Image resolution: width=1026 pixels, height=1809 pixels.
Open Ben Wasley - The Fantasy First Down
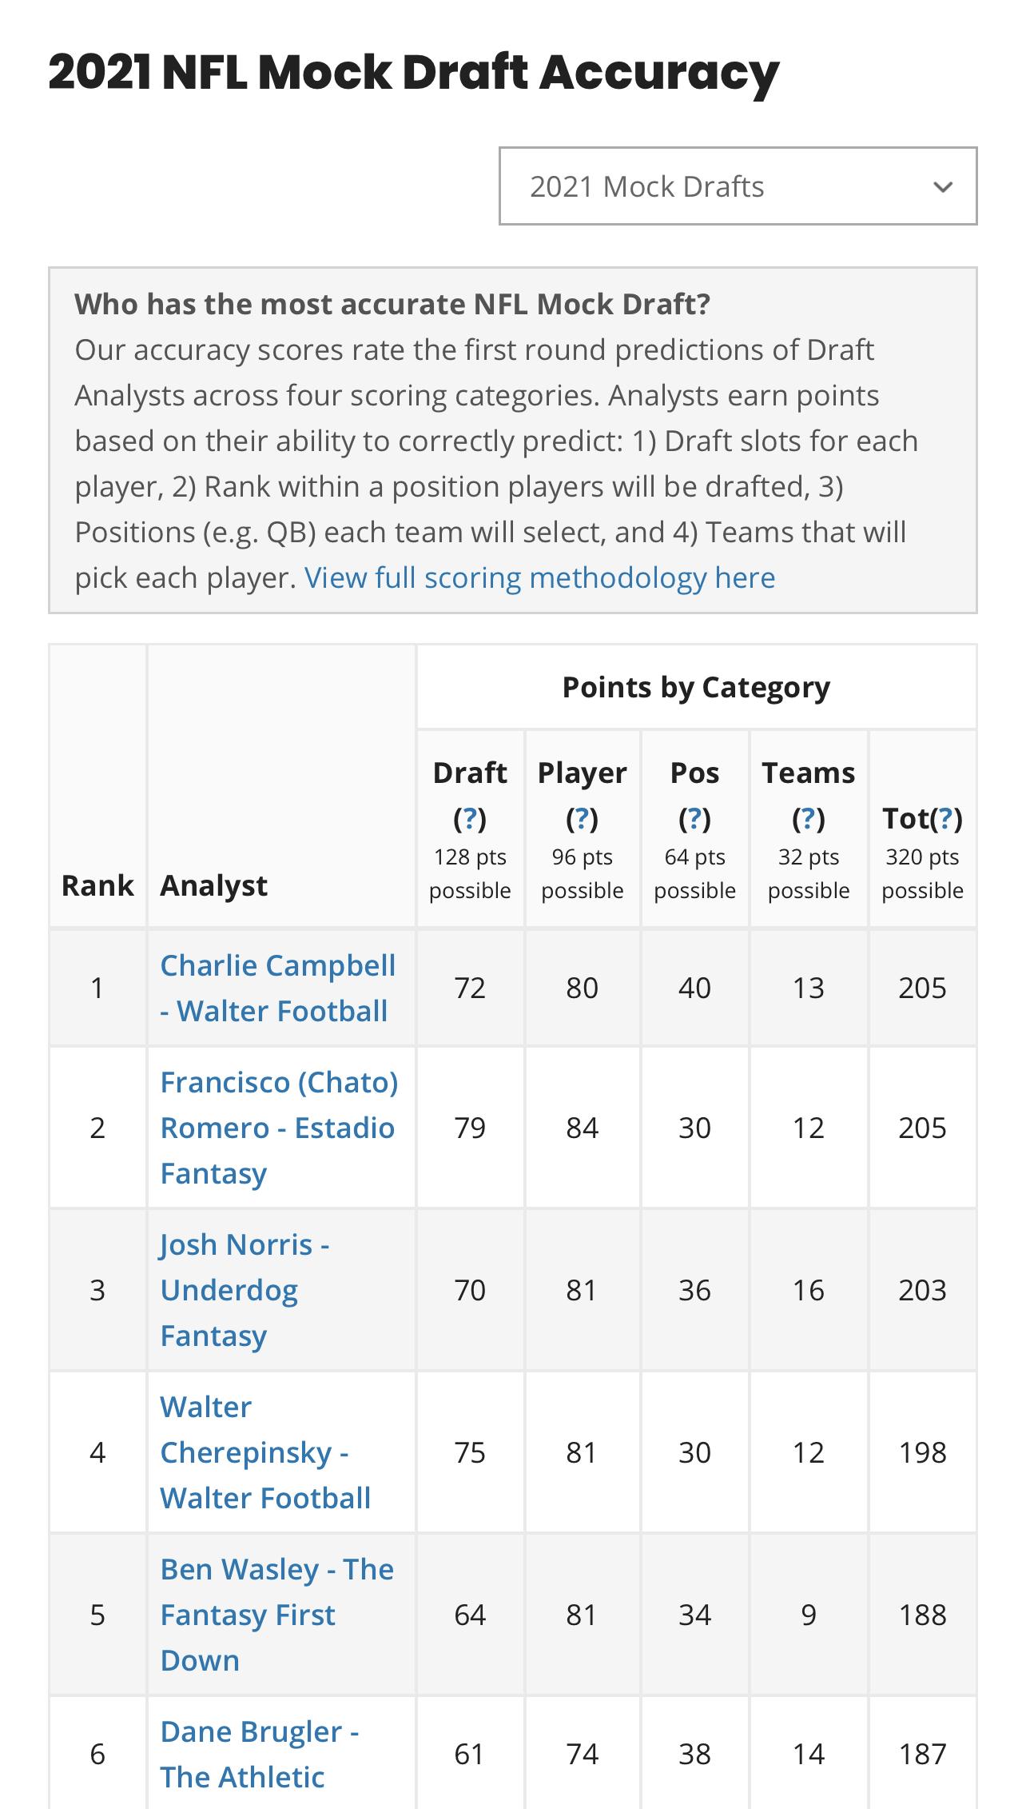tap(276, 1615)
